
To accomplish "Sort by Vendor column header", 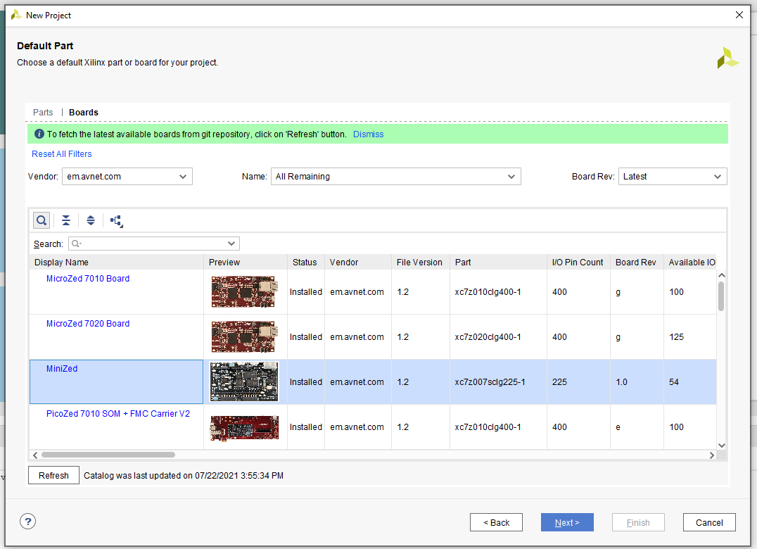I will tap(357, 263).
